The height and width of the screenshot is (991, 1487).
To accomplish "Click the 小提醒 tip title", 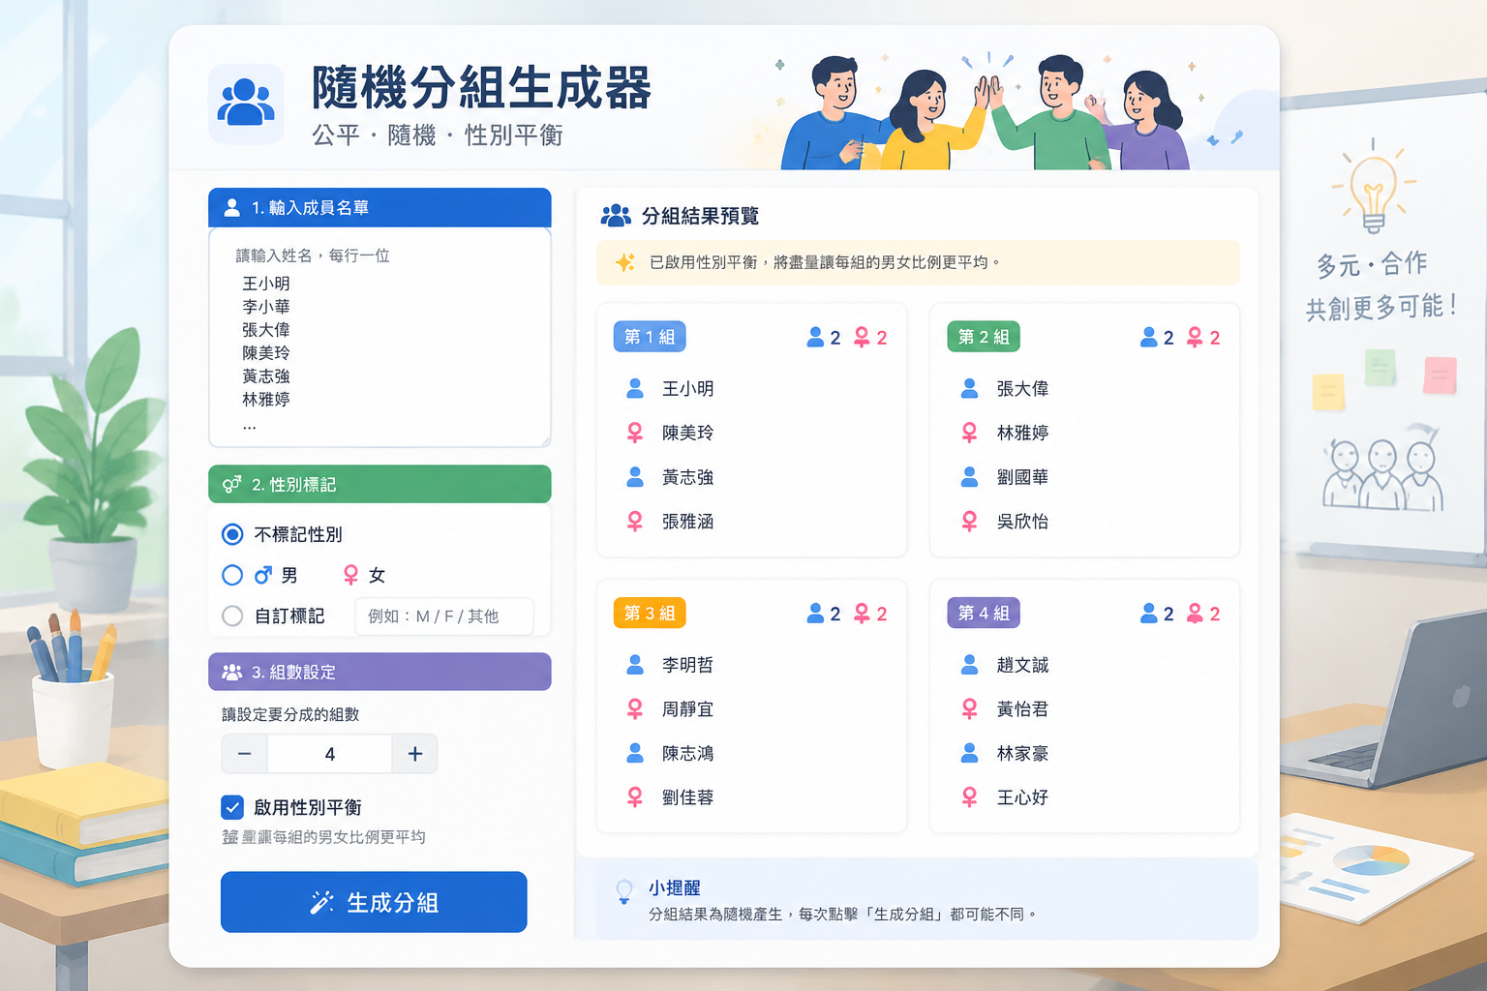I will point(675,887).
